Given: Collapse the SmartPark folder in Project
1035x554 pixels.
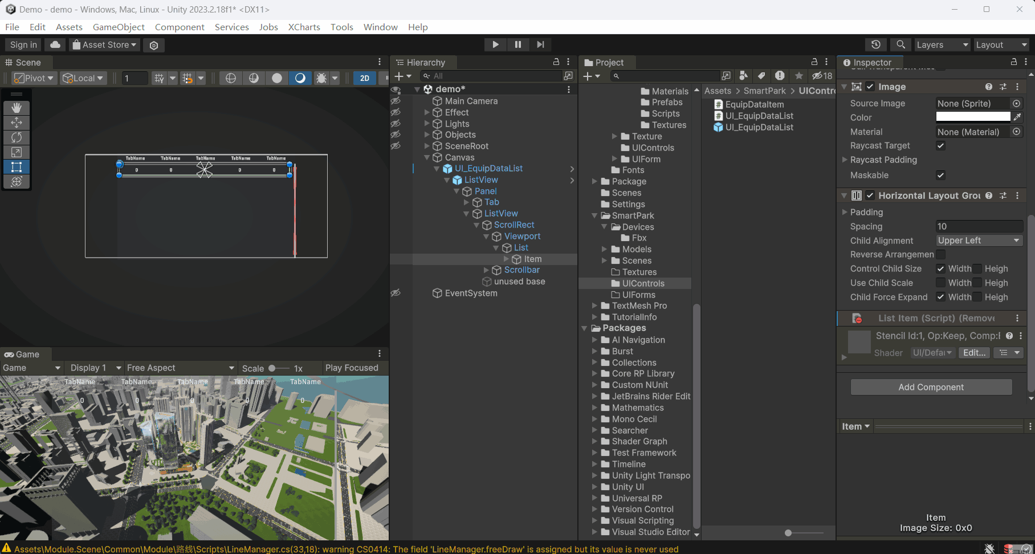Looking at the screenshot, I should 594,215.
